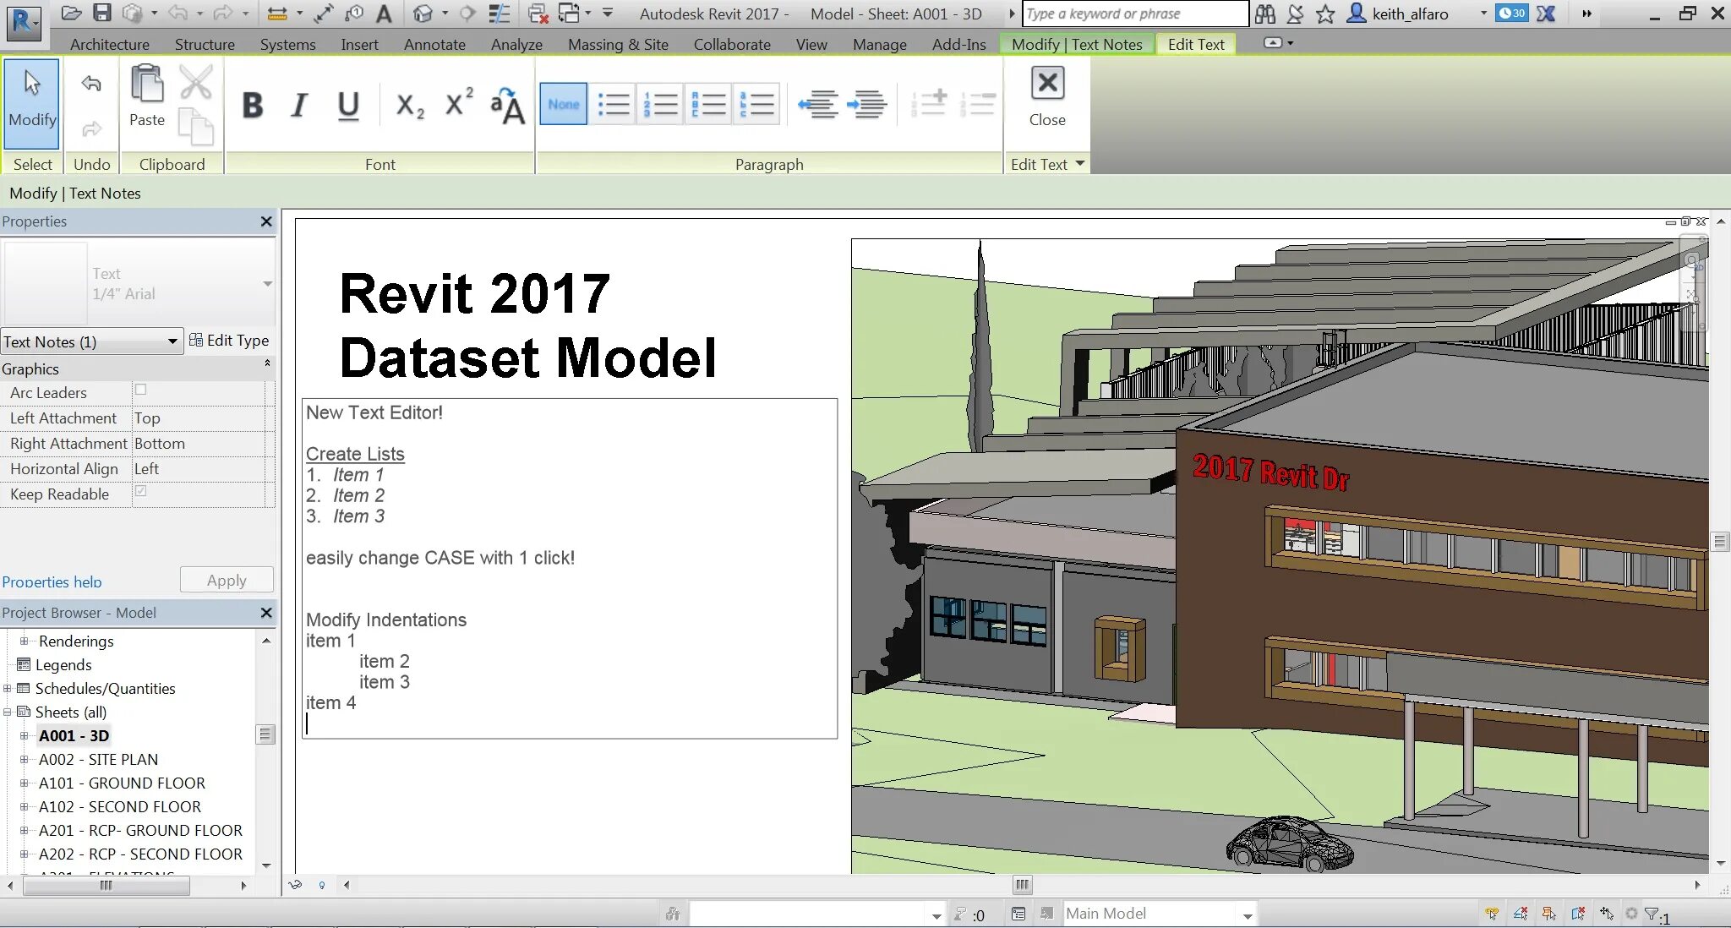Select the None list style toggle
1731x928 pixels.
tap(563, 105)
